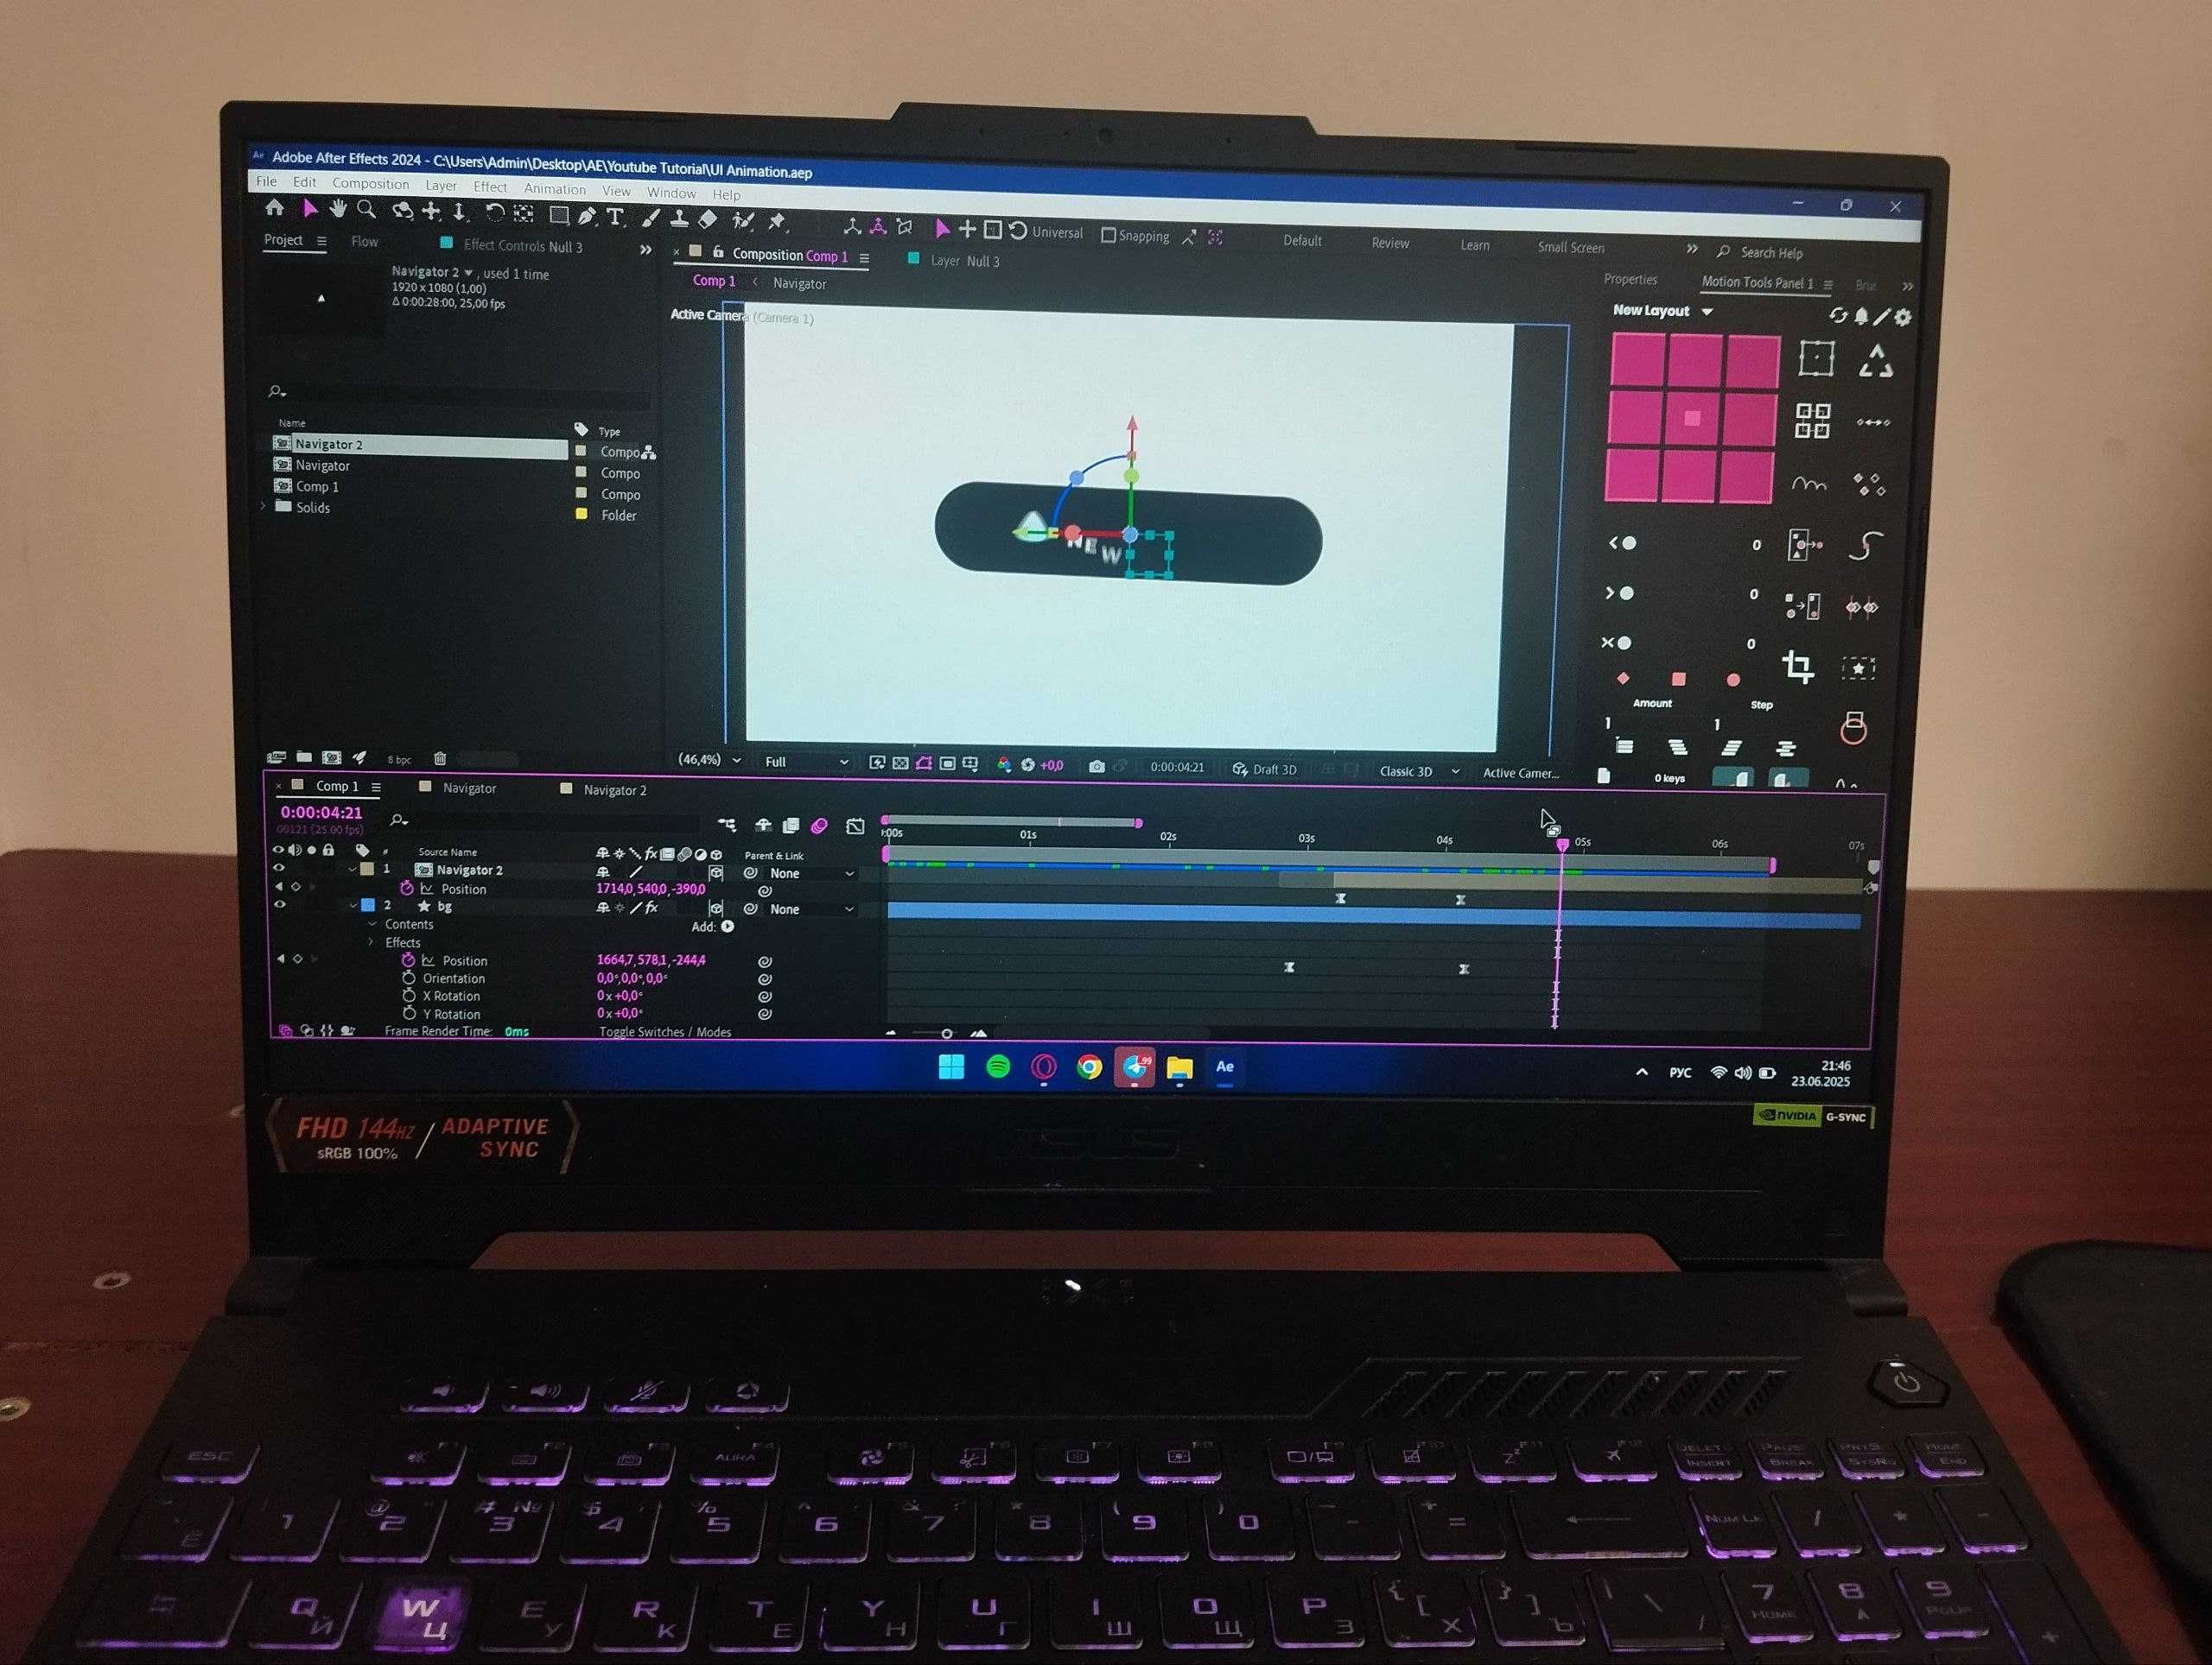
Task: Open the Animation menu
Action: point(554,189)
